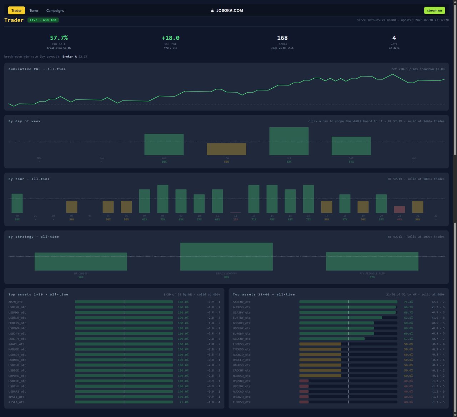Click the red hour 21 bar
The height and width of the screenshot is (417, 457).
[x=400, y=209]
